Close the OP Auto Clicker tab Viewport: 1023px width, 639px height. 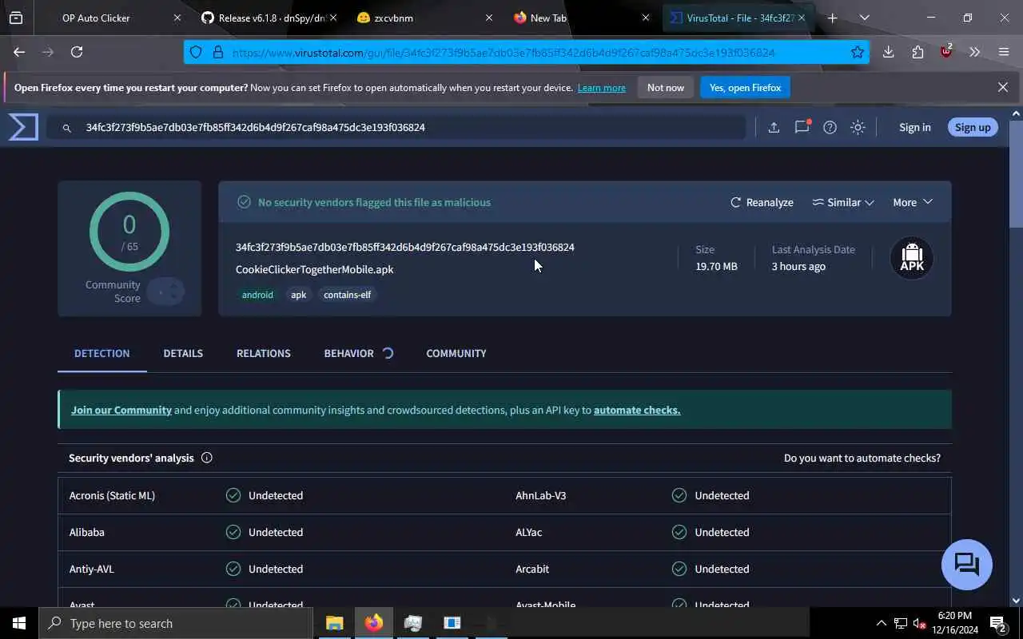click(177, 18)
